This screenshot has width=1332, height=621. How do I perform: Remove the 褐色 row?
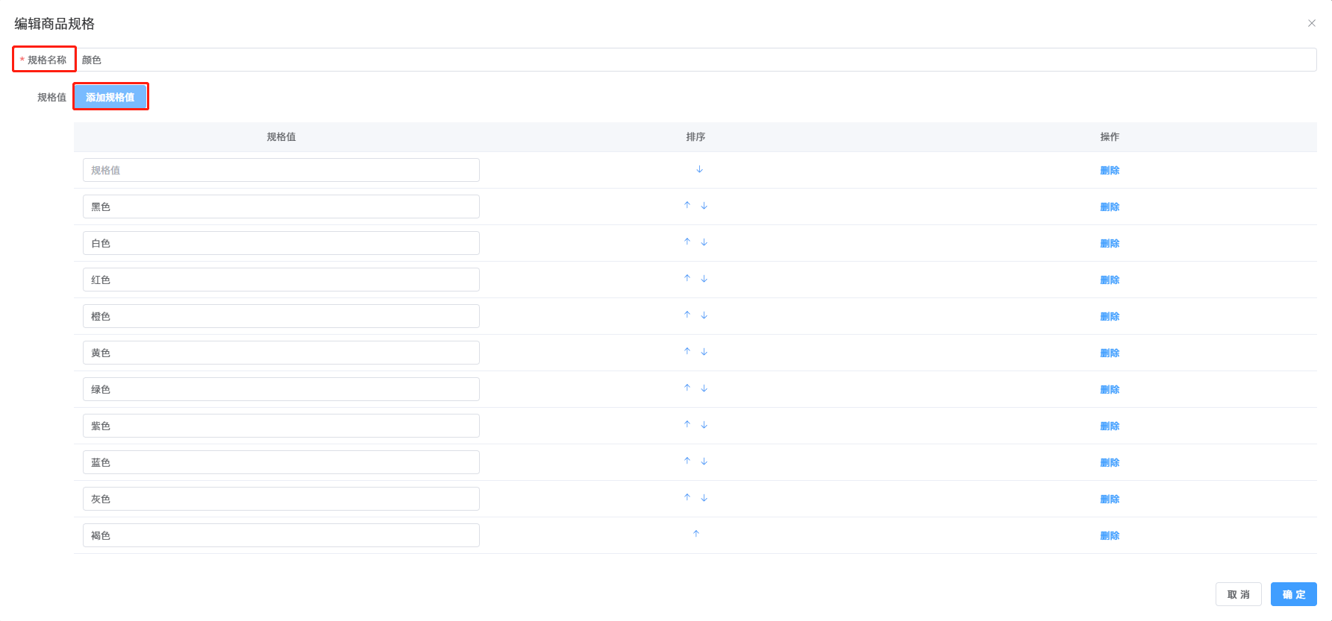click(1109, 535)
